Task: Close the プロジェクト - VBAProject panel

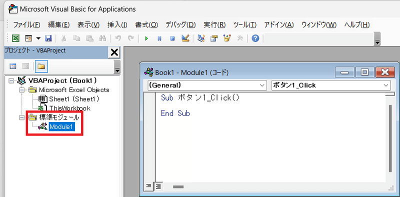Action: click(x=114, y=52)
